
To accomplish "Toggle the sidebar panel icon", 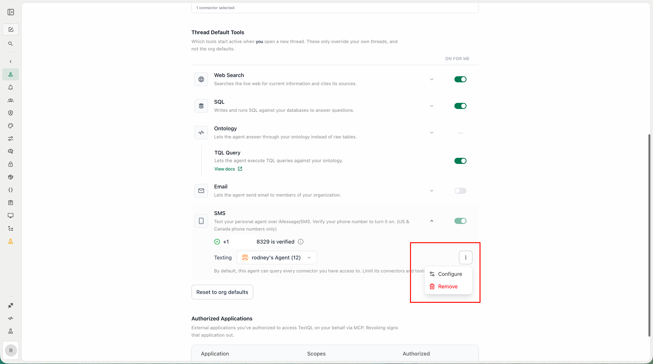I will pyautogui.click(x=11, y=12).
